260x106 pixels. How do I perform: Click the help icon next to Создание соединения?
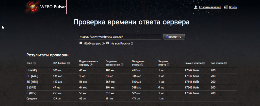[x=122, y=65]
